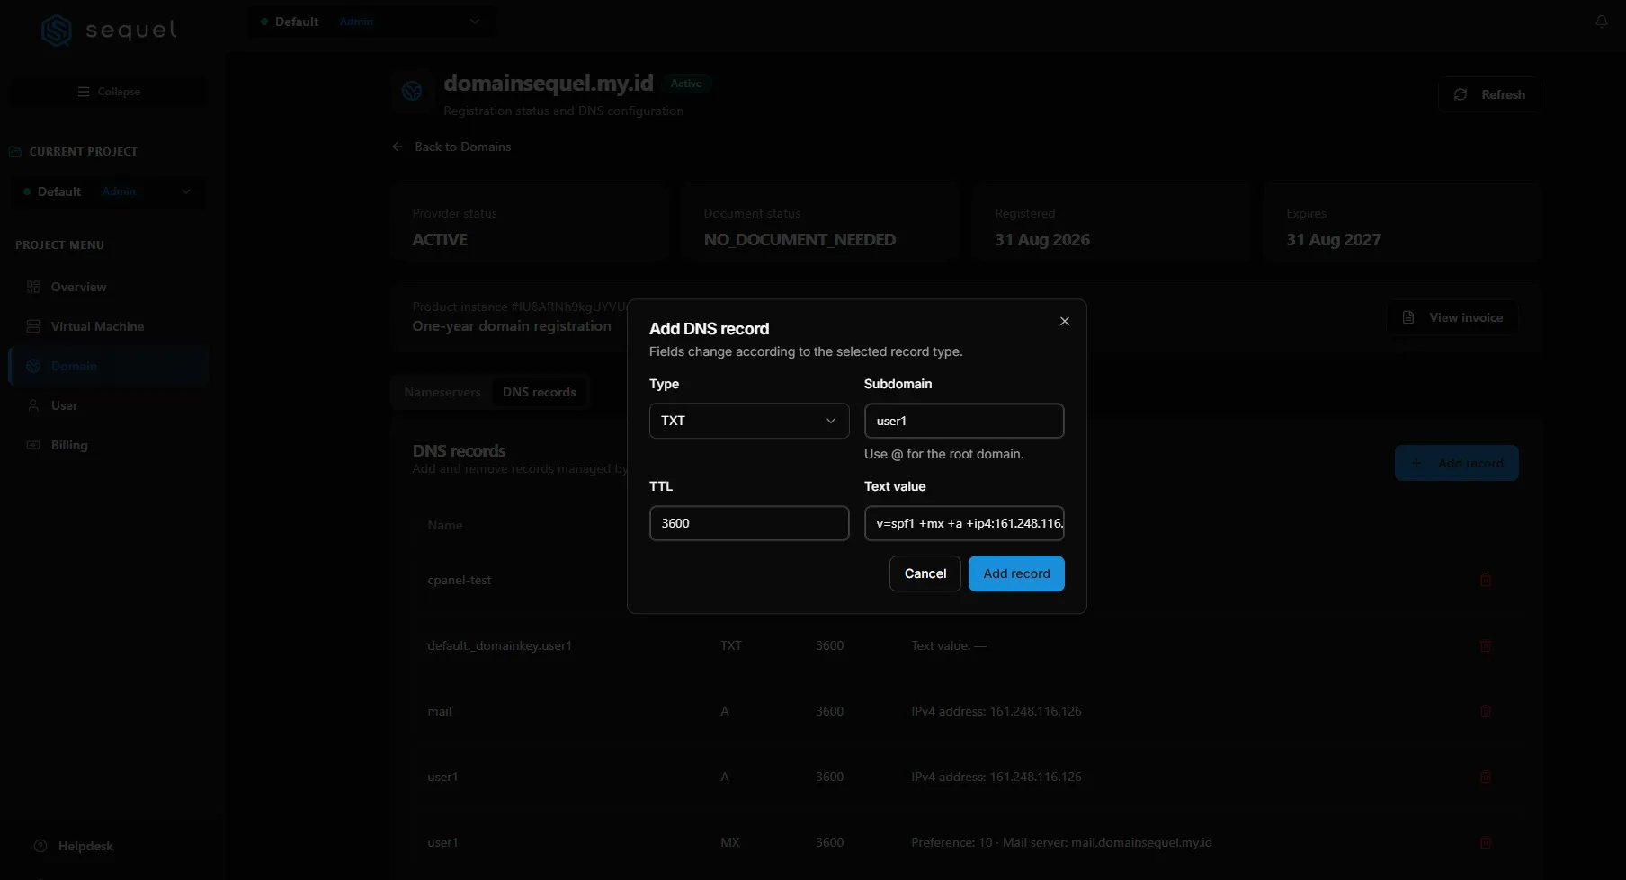Click the mail.domainsequel.my.id MX value text

(1141, 843)
